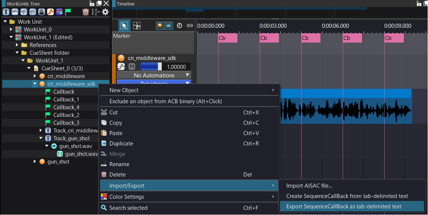Click the green flag callback marker icon
This screenshot has height=215, width=428.
click(68, 12)
